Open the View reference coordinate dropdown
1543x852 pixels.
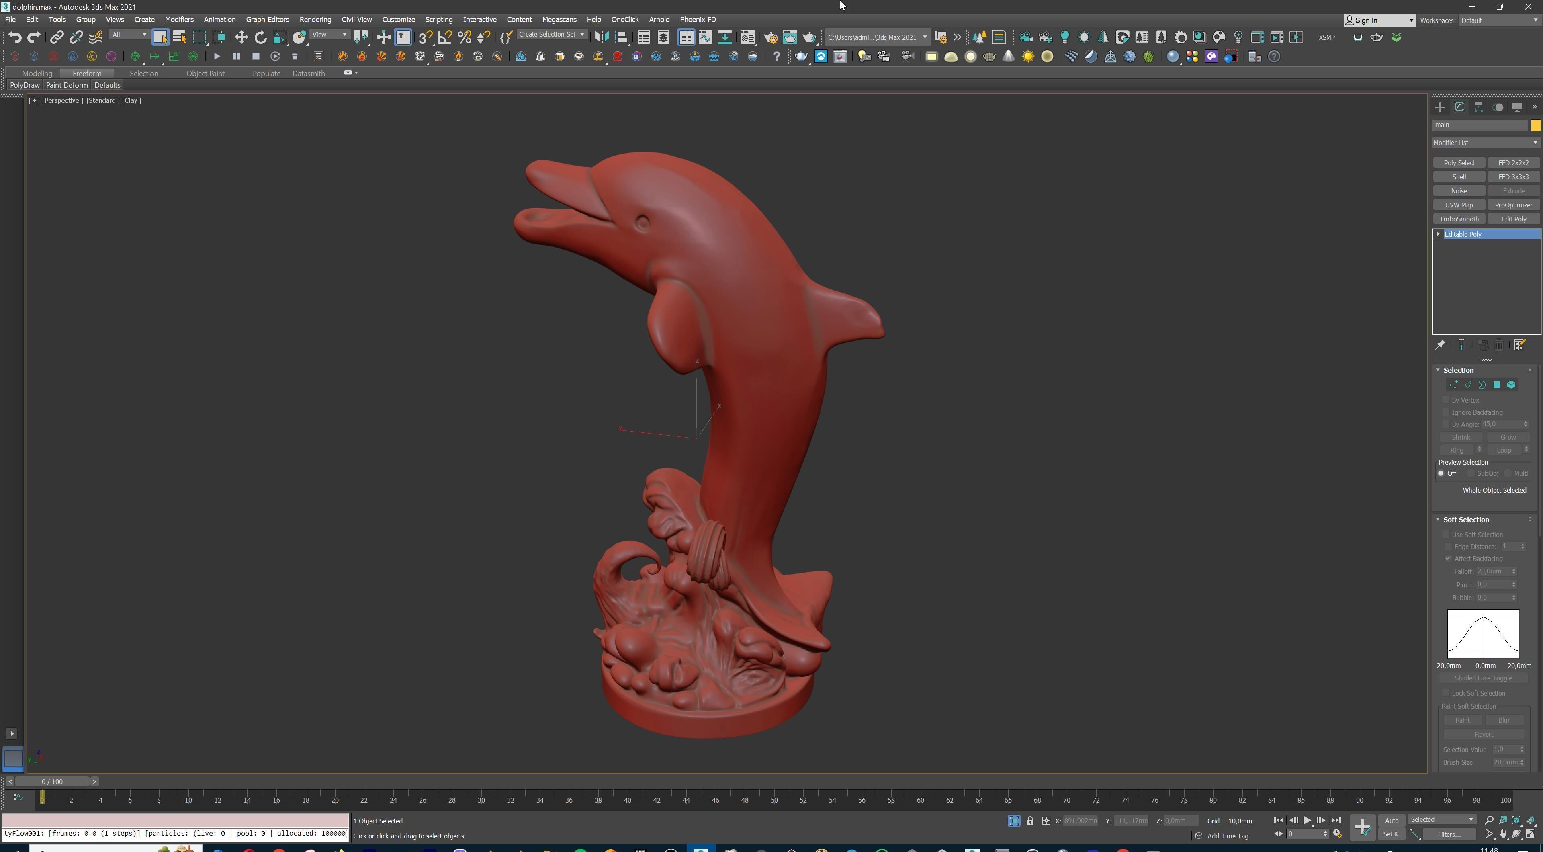(329, 35)
